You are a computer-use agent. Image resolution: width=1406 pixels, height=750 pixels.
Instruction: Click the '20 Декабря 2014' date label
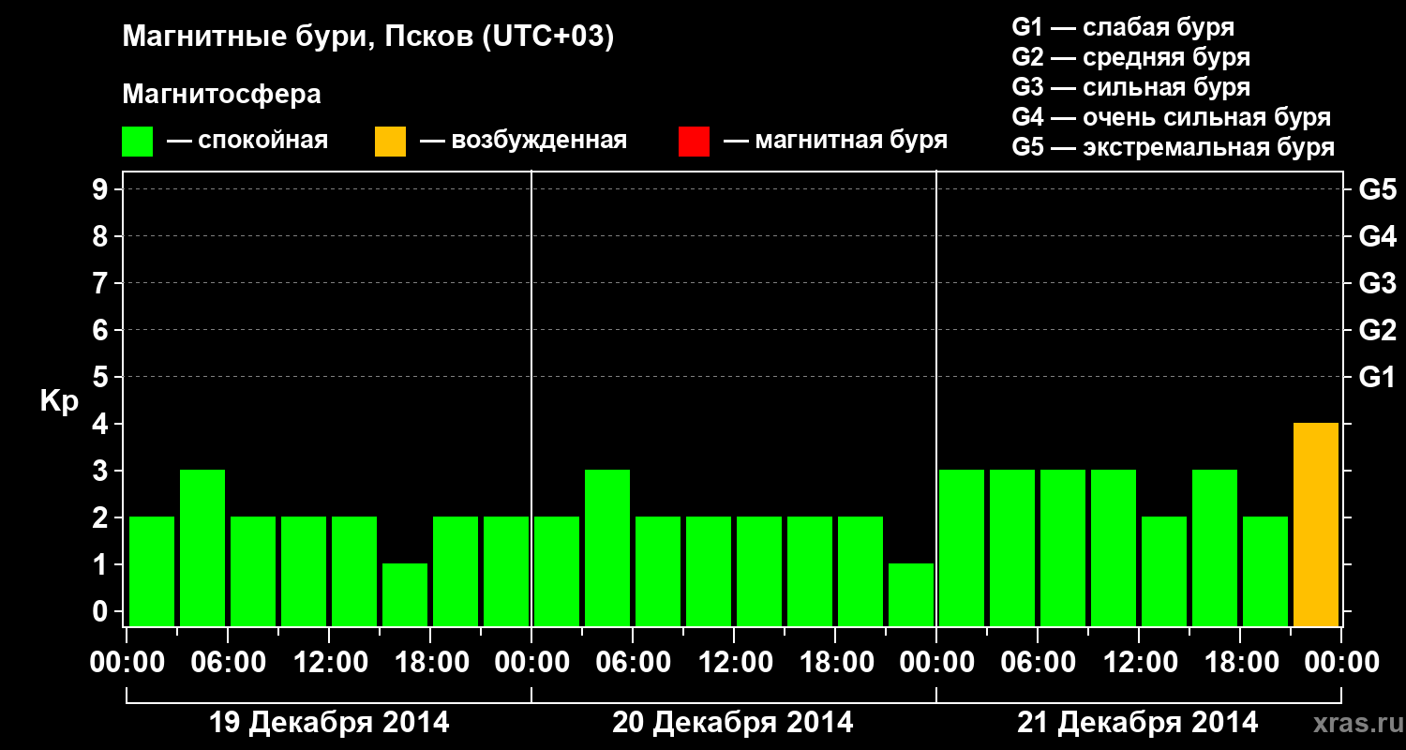click(x=733, y=723)
